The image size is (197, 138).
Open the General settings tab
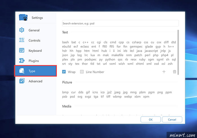pyautogui.click(x=35, y=30)
